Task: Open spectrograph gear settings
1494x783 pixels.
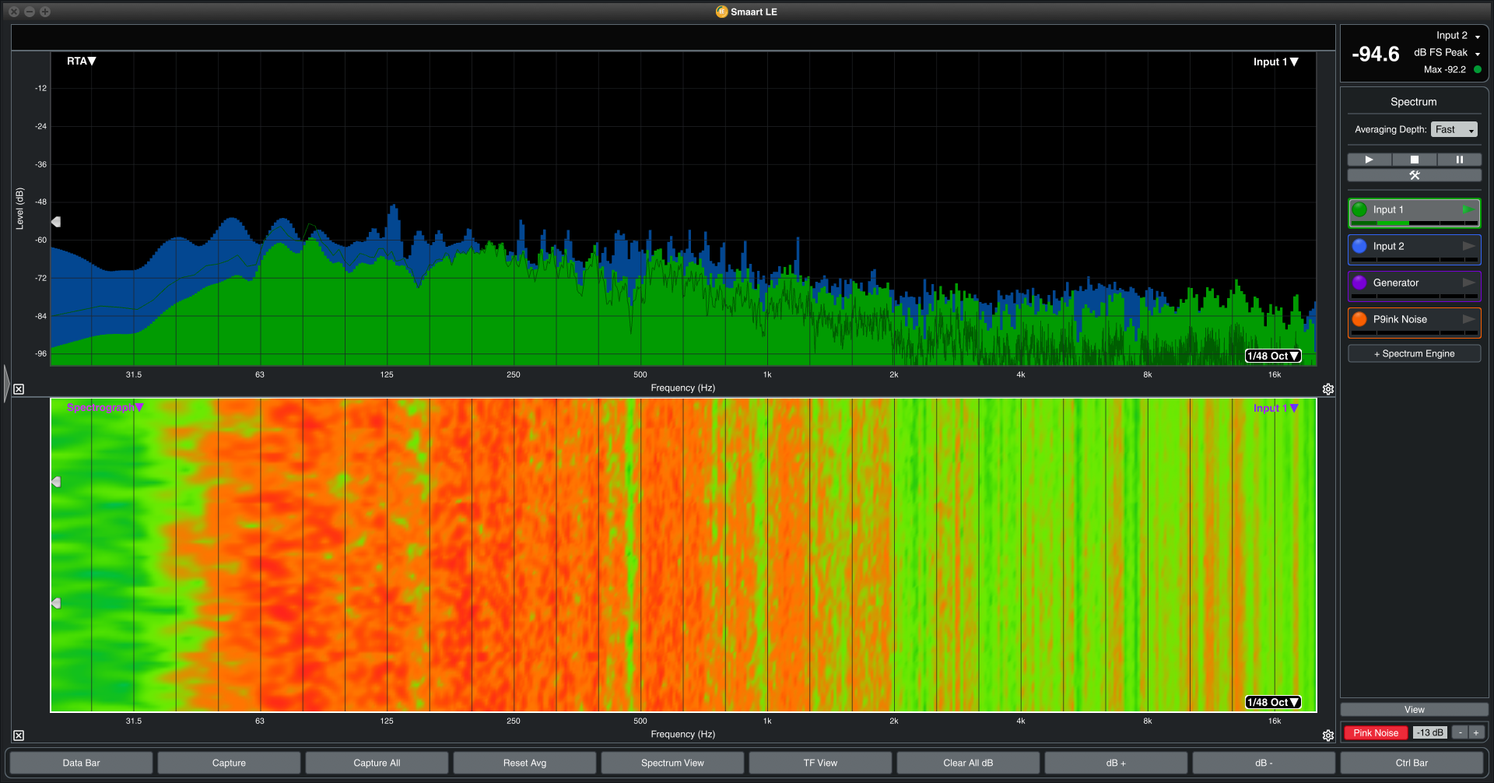Action: pyautogui.click(x=1328, y=736)
